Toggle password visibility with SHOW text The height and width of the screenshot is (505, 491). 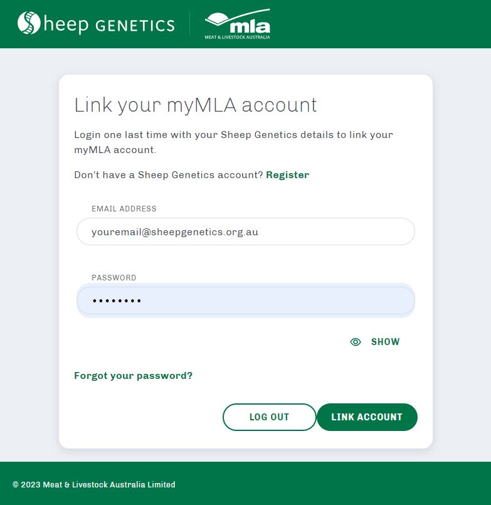pos(385,342)
